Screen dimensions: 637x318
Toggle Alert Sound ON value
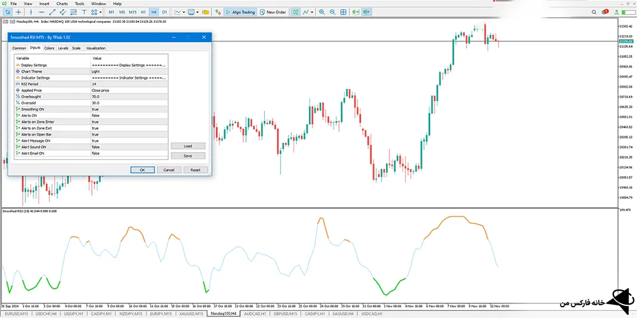click(x=129, y=147)
